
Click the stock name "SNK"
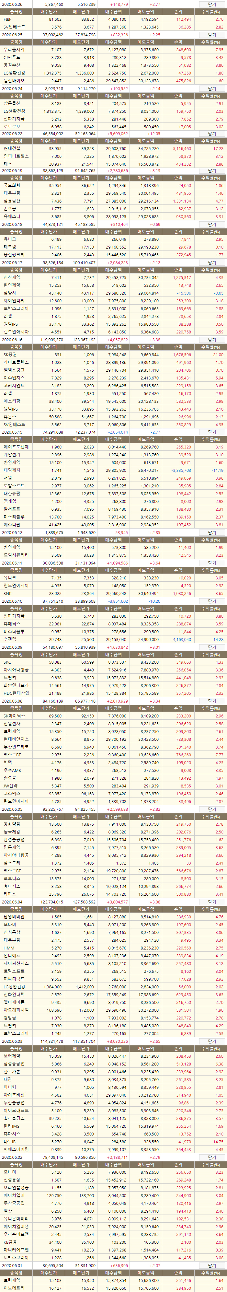click(x=7, y=593)
